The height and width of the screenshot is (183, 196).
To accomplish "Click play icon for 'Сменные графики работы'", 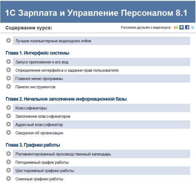I will [9, 179].
